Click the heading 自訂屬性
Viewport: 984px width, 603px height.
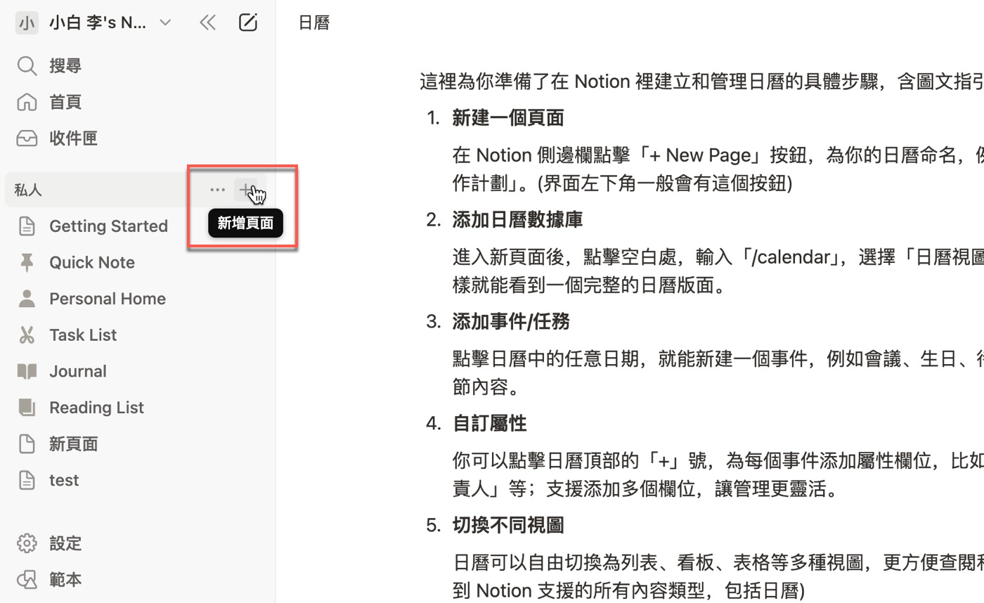489,424
